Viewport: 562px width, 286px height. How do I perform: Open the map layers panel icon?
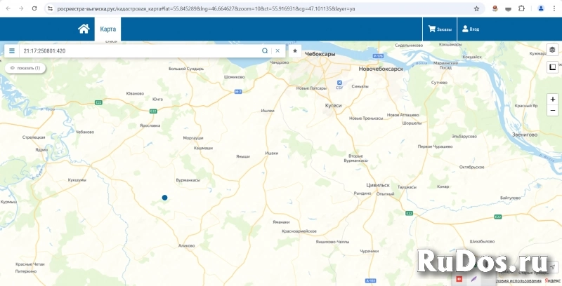[x=552, y=50]
